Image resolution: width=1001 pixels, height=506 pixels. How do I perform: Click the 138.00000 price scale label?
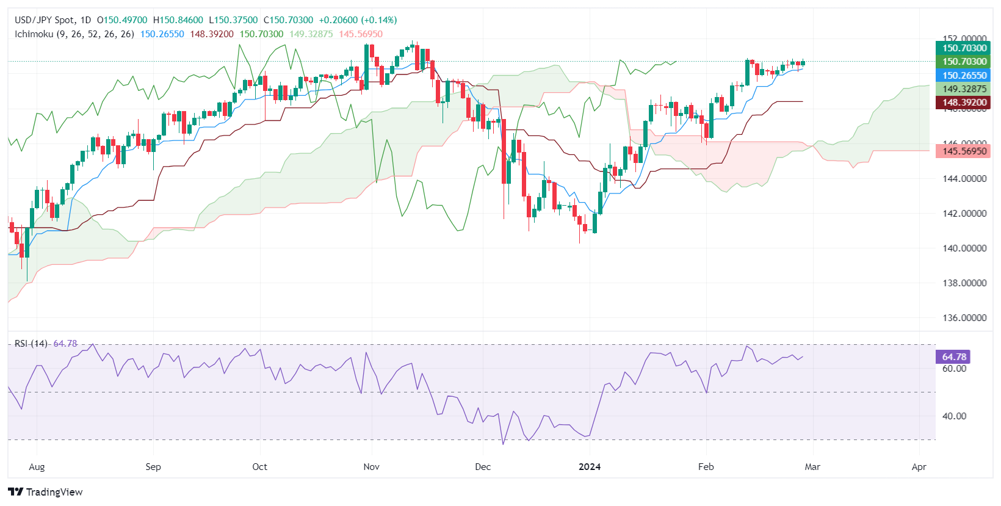click(x=964, y=283)
